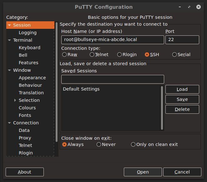This screenshot has width=207, height=182.
Task: Open the Keyboard settings category
Action: 29,48
